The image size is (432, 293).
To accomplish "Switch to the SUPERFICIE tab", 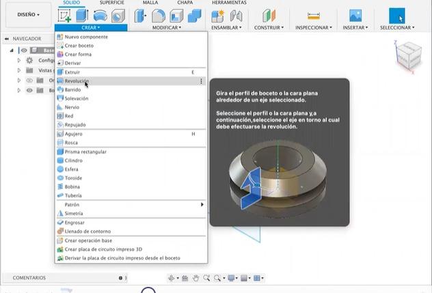I will point(112,3).
